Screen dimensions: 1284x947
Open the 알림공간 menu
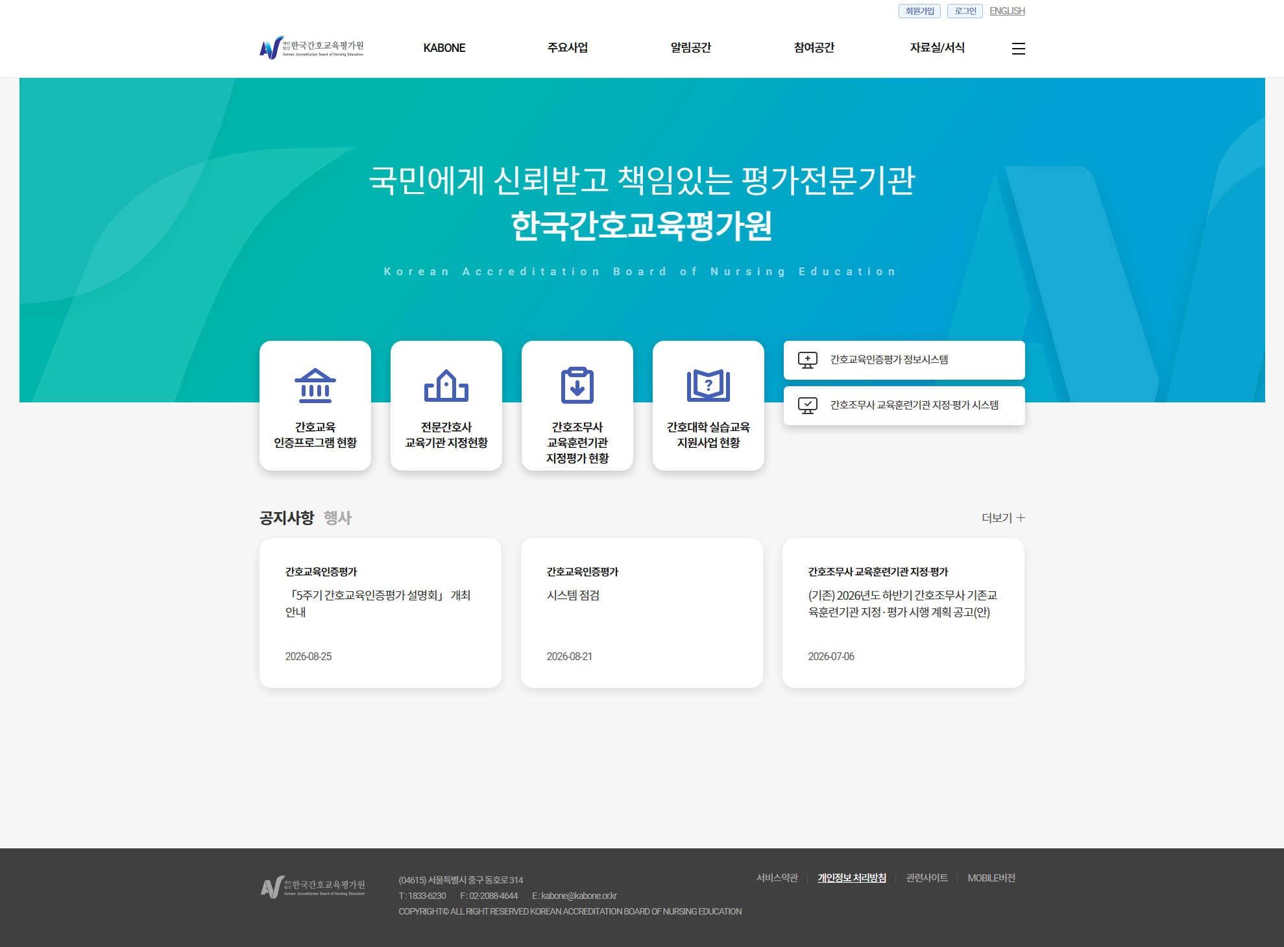point(691,47)
